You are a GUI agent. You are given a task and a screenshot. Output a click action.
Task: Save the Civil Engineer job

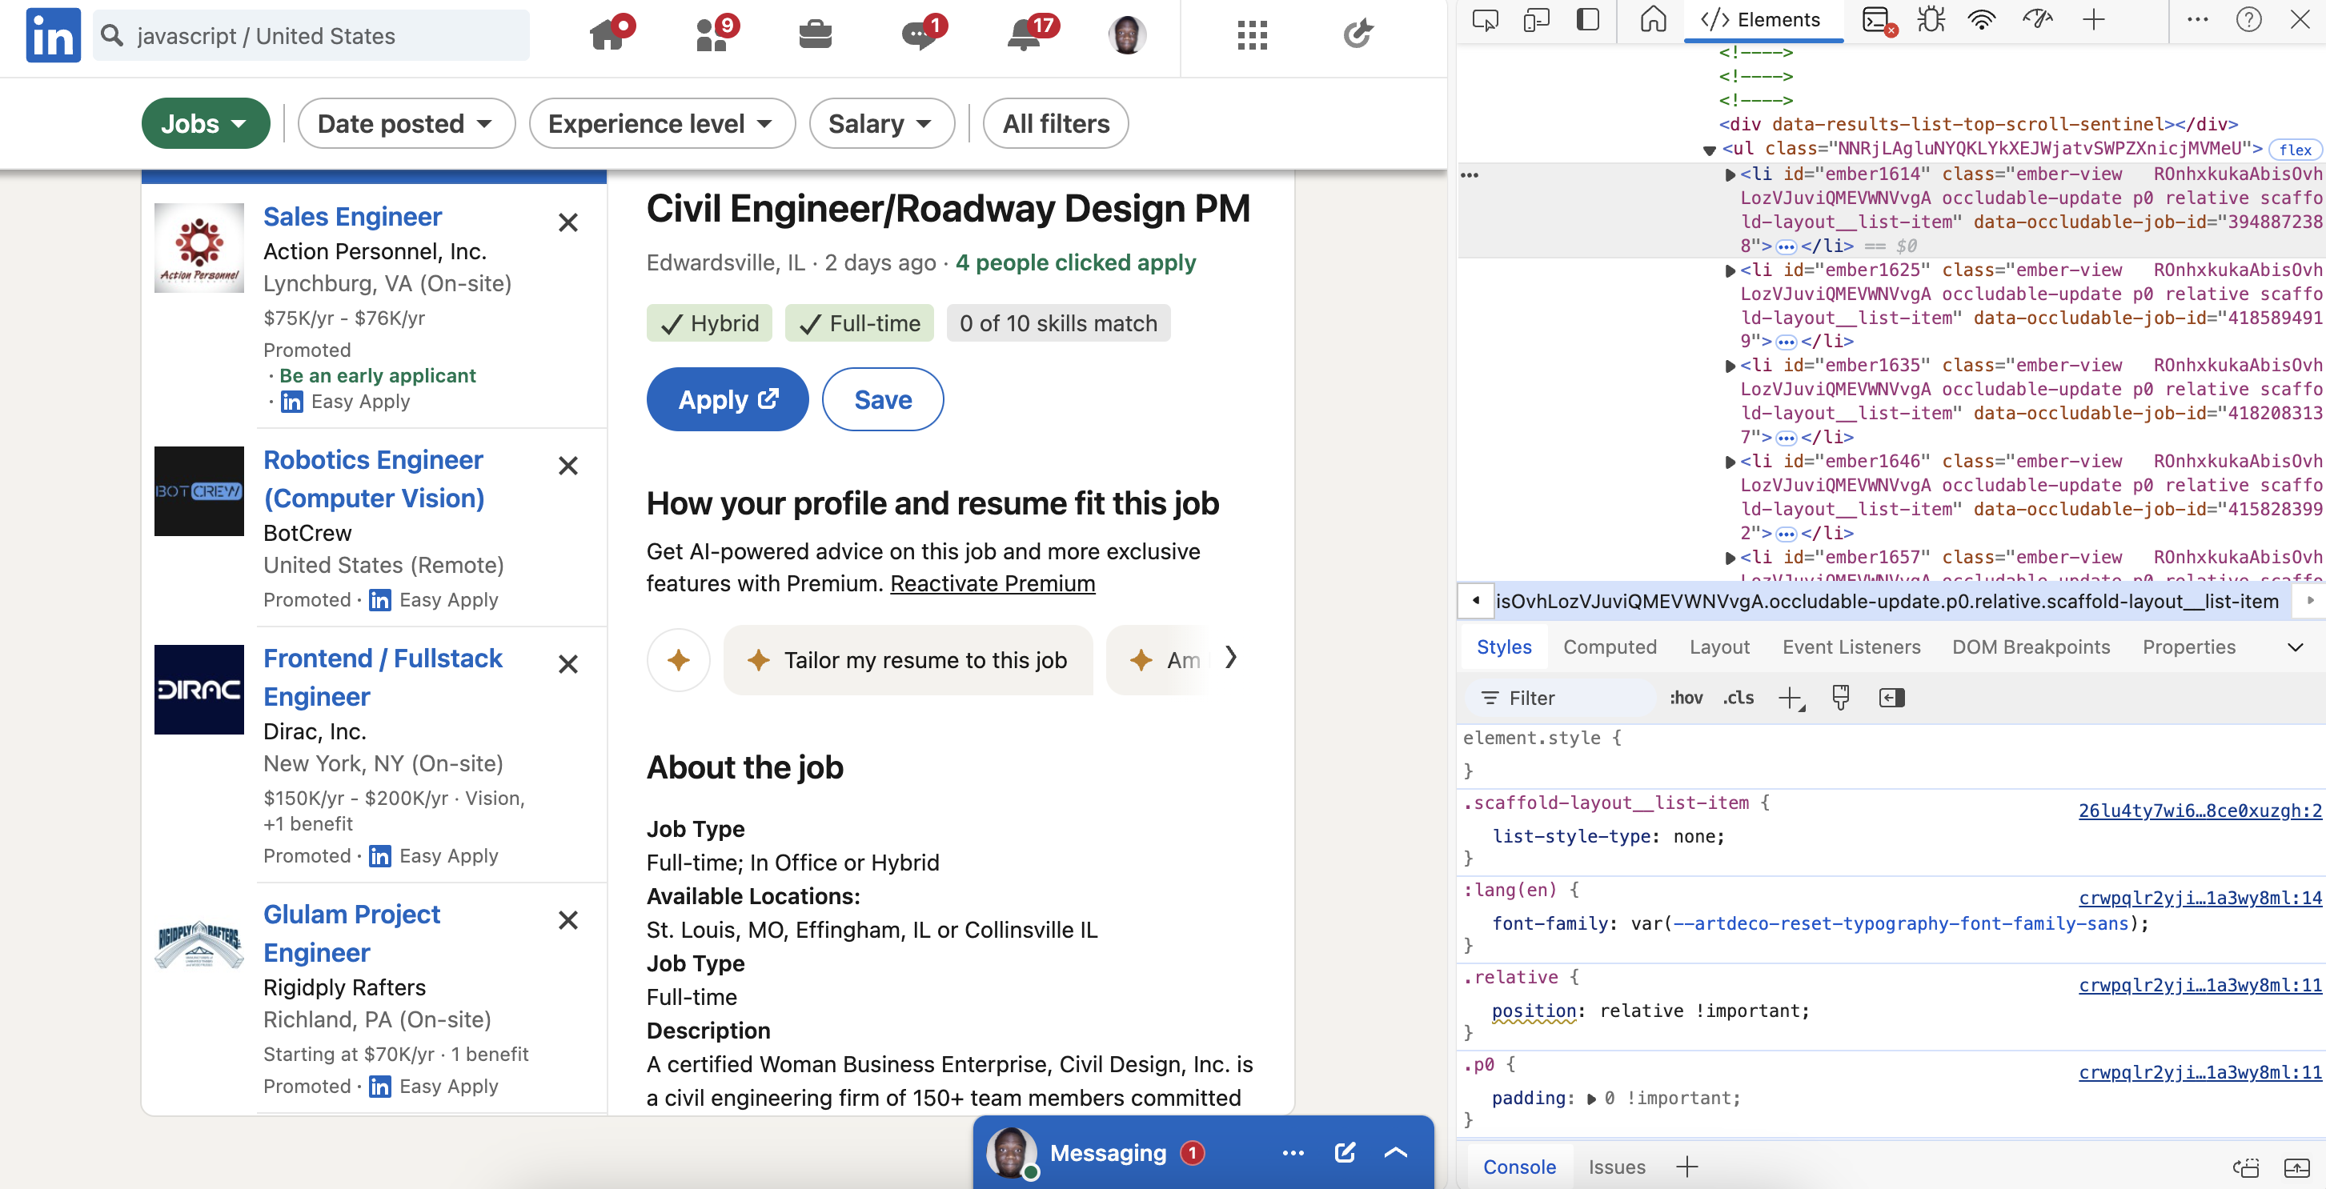pyautogui.click(x=882, y=400)
